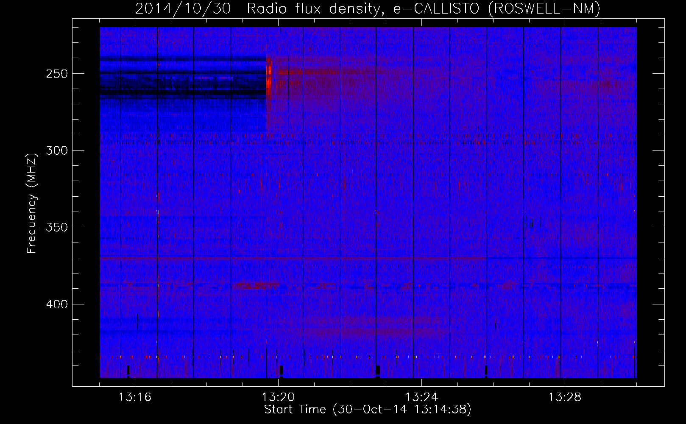Click the 'Start Time (30-Oct-14 13:14:38)' label
Screen dimensions: 686x424
[368, 410]
